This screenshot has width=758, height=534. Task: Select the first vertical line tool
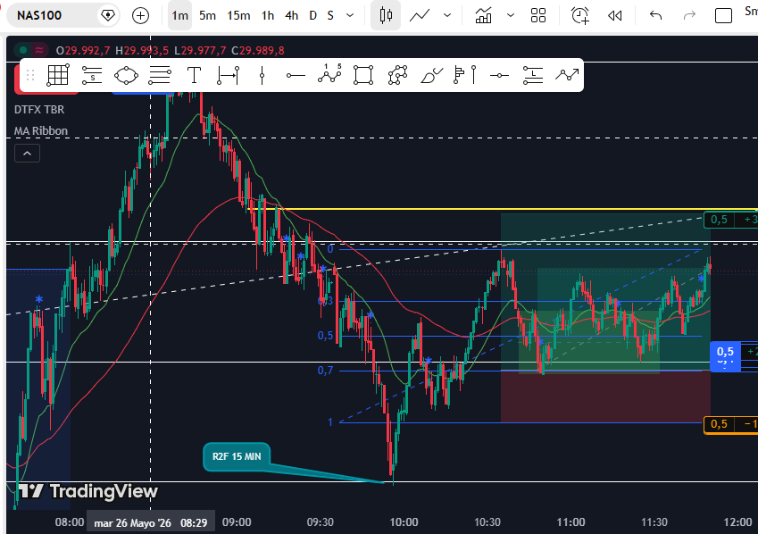point(262,75)
